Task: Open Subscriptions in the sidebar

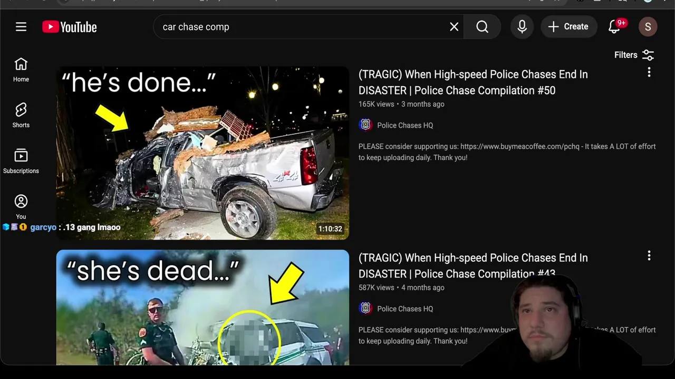Action: tap(21, 162)
